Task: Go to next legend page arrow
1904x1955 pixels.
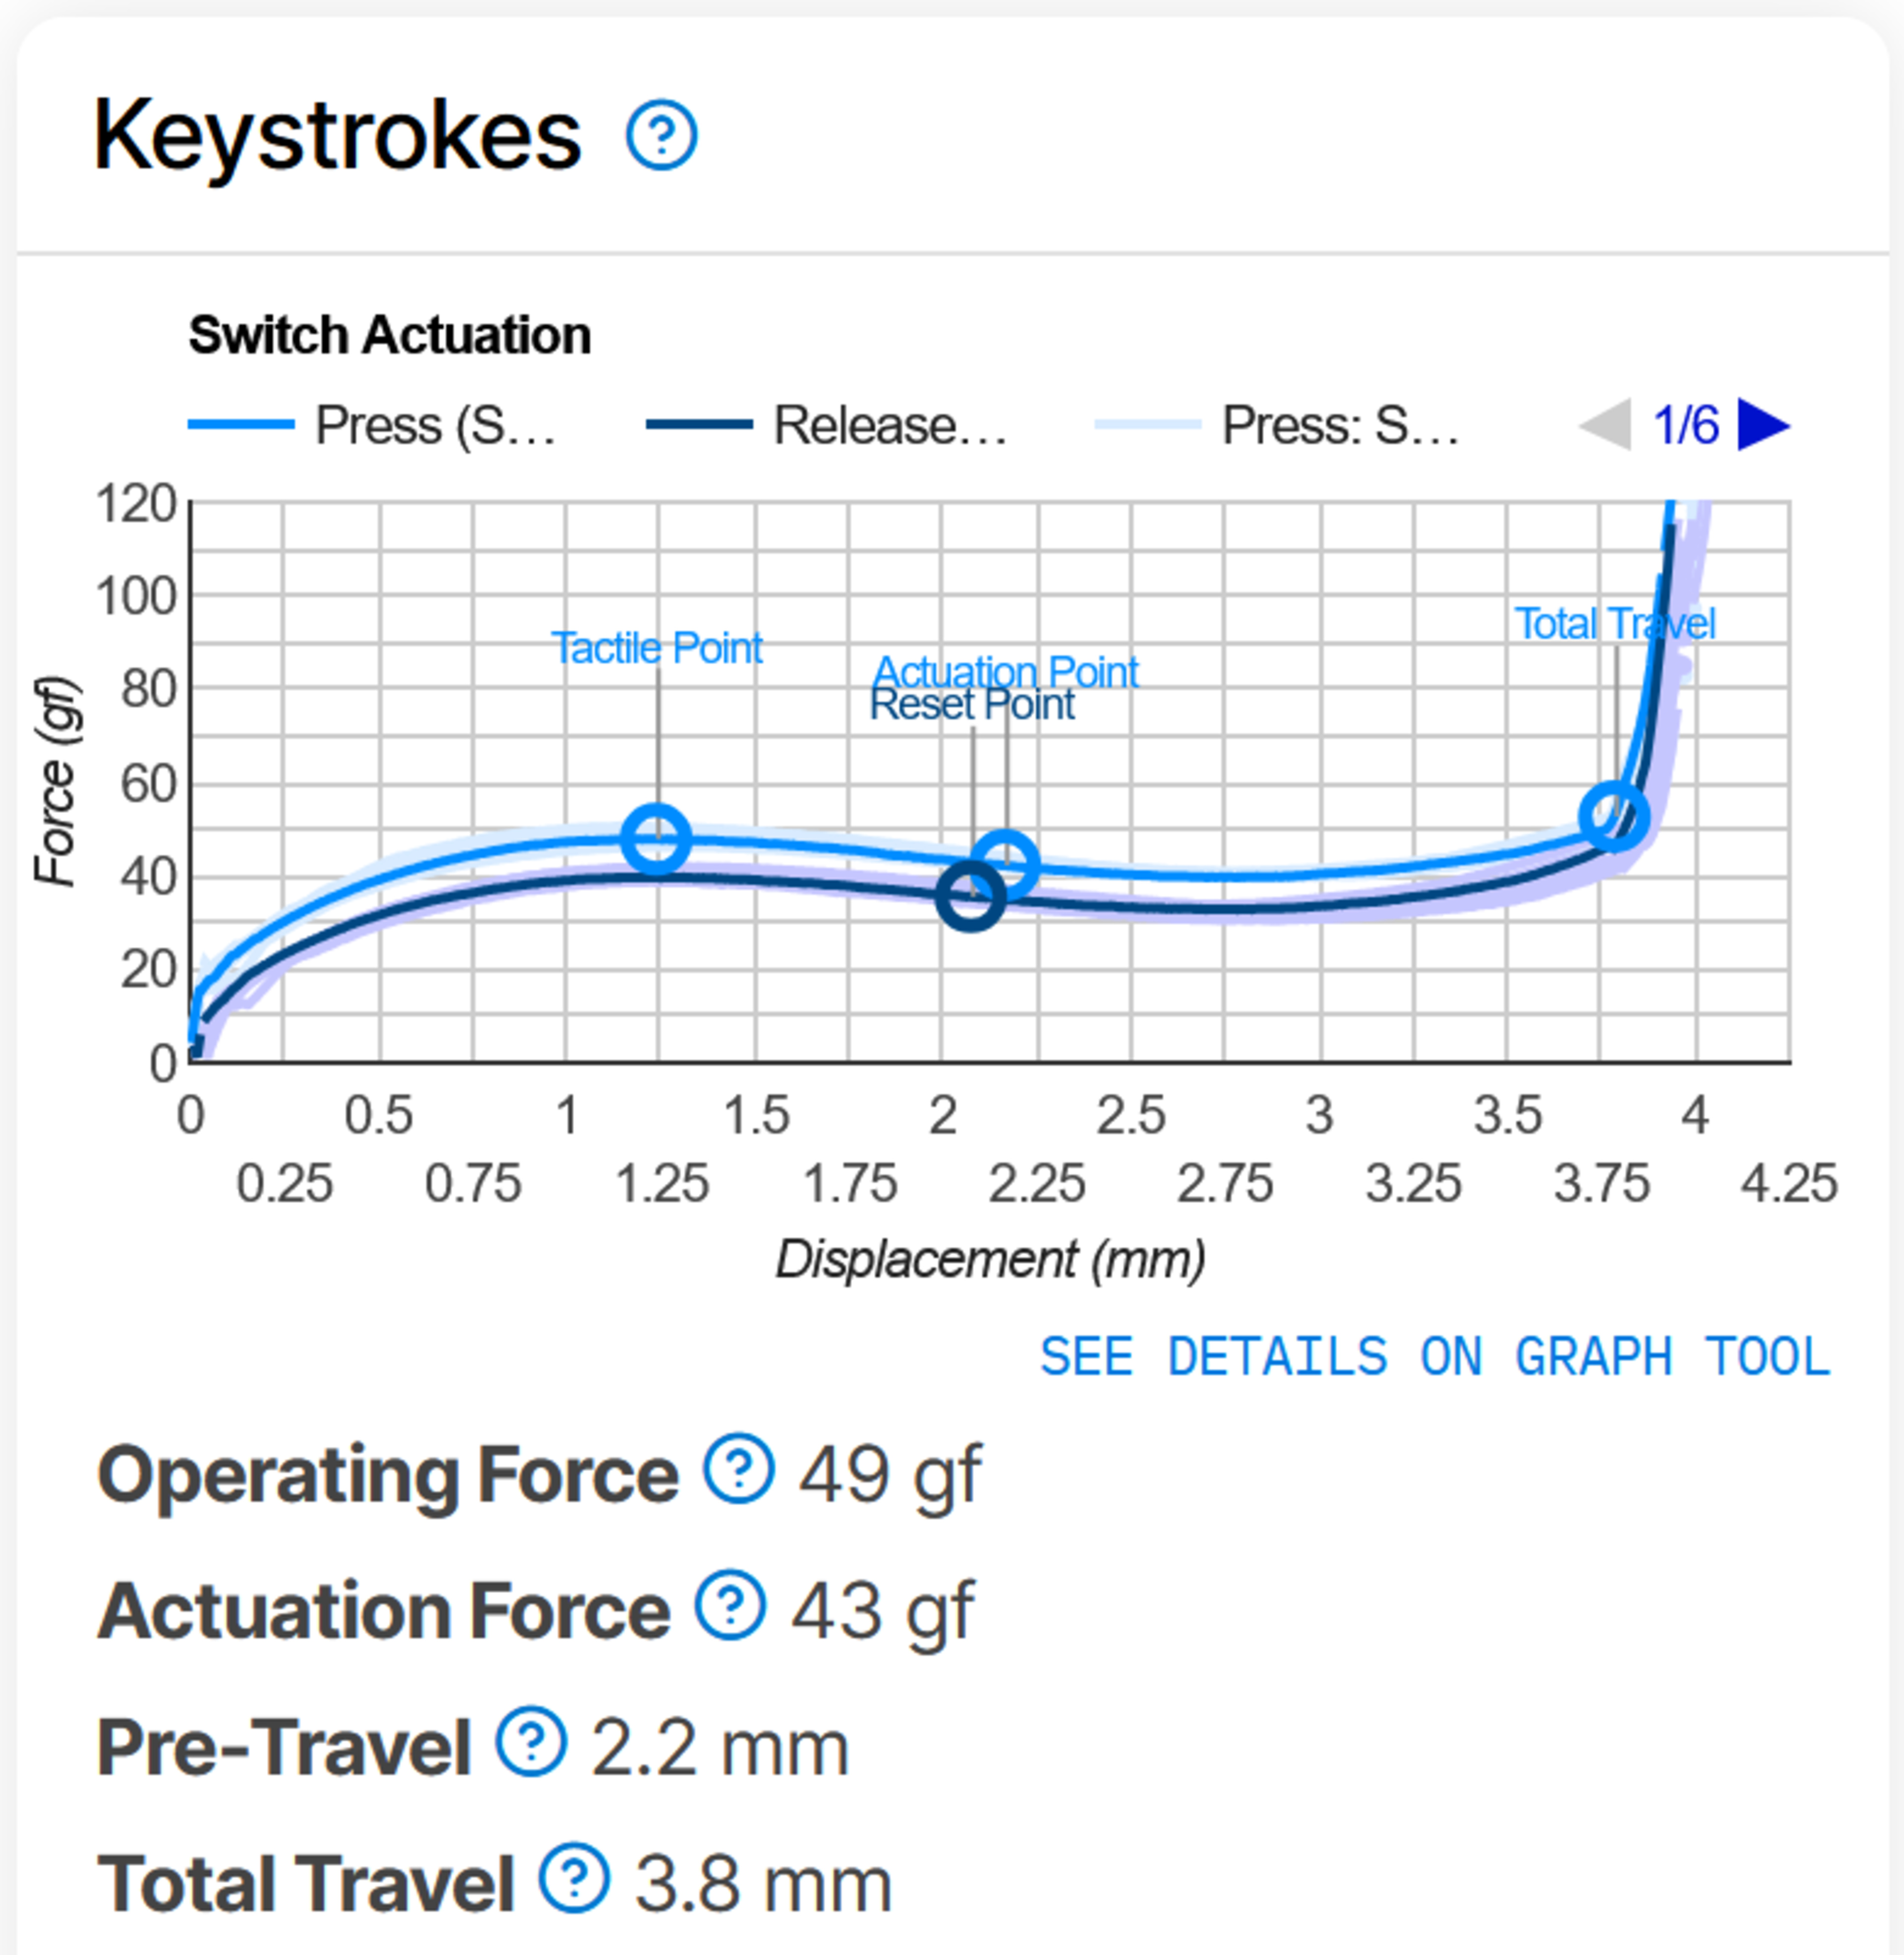Action: pos(1763,425)
